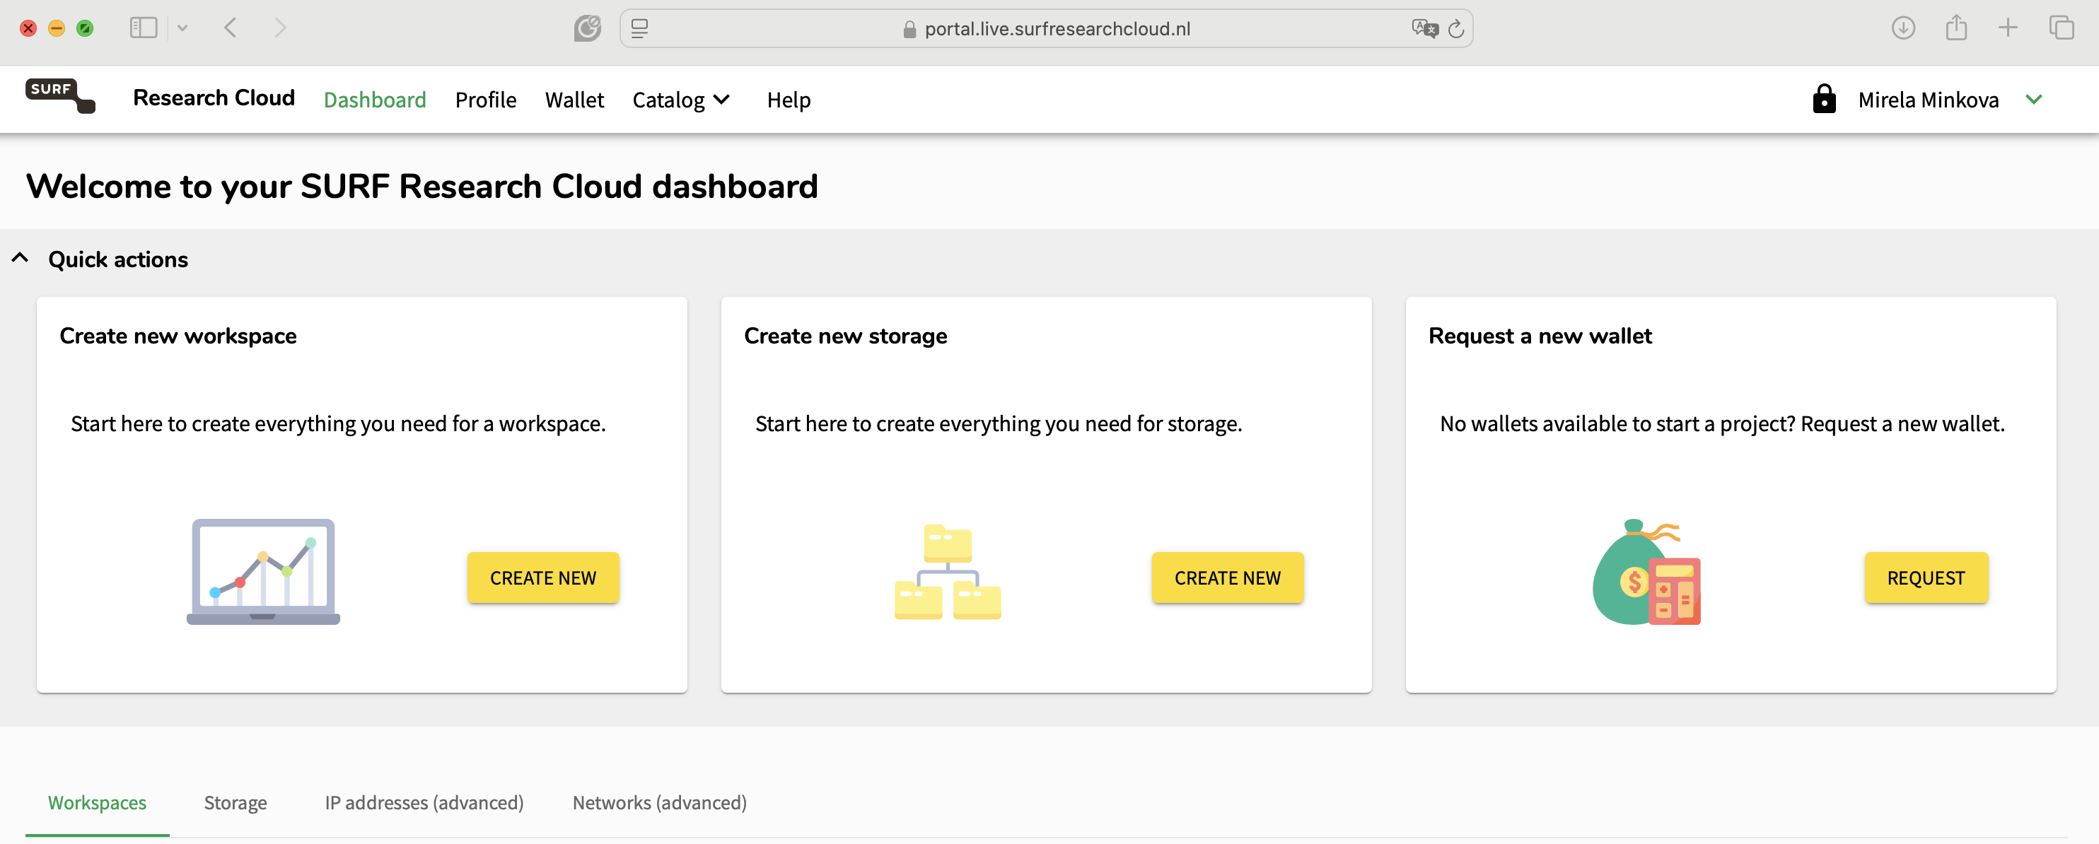Click the money bag wallet illustration
2099x844 pixels.
pos(1647,572)
